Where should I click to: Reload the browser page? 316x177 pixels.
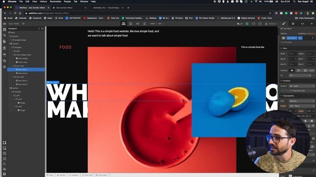[15, 13]
